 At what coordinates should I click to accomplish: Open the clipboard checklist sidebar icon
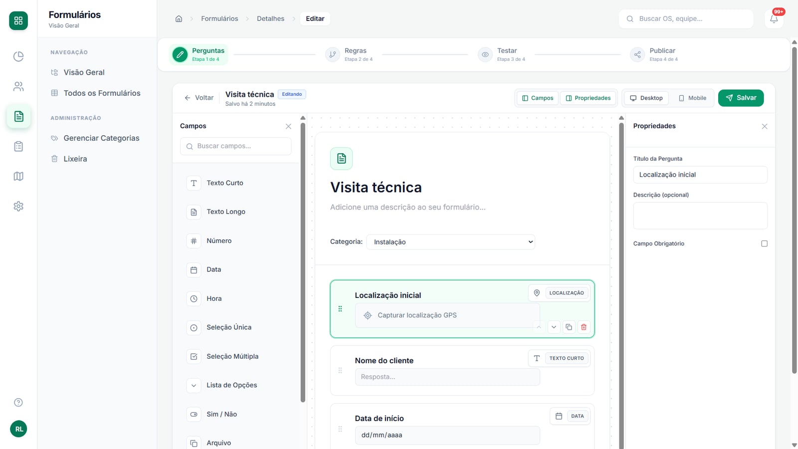(x=18, y=146)
